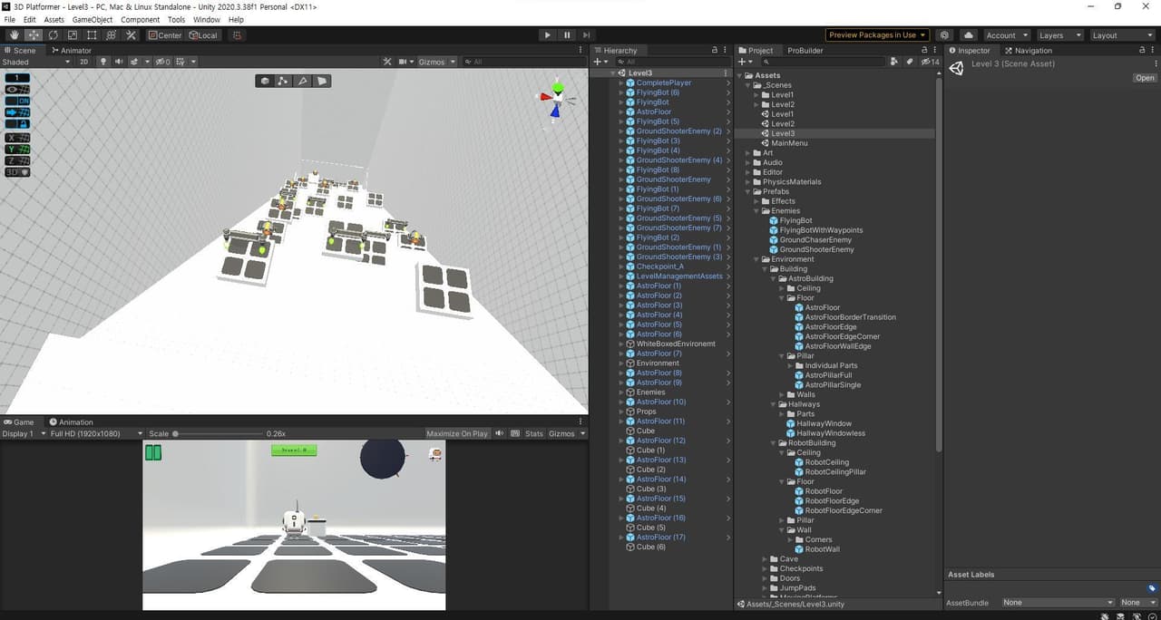Toggle scene audio in Scene view
The width and height of the screenshot is (1161, 620).
pyautogui.click(x=118, y=62)
